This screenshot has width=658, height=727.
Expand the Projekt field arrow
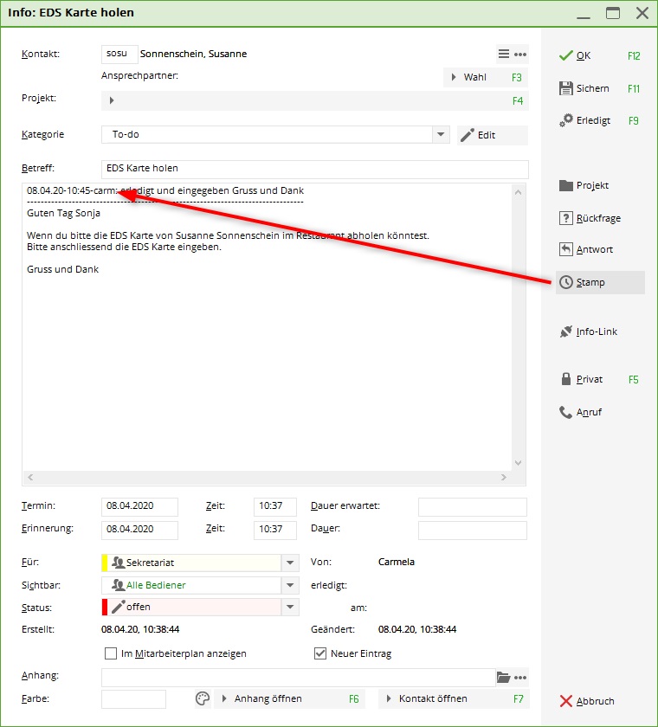click(x=113, y=100)
